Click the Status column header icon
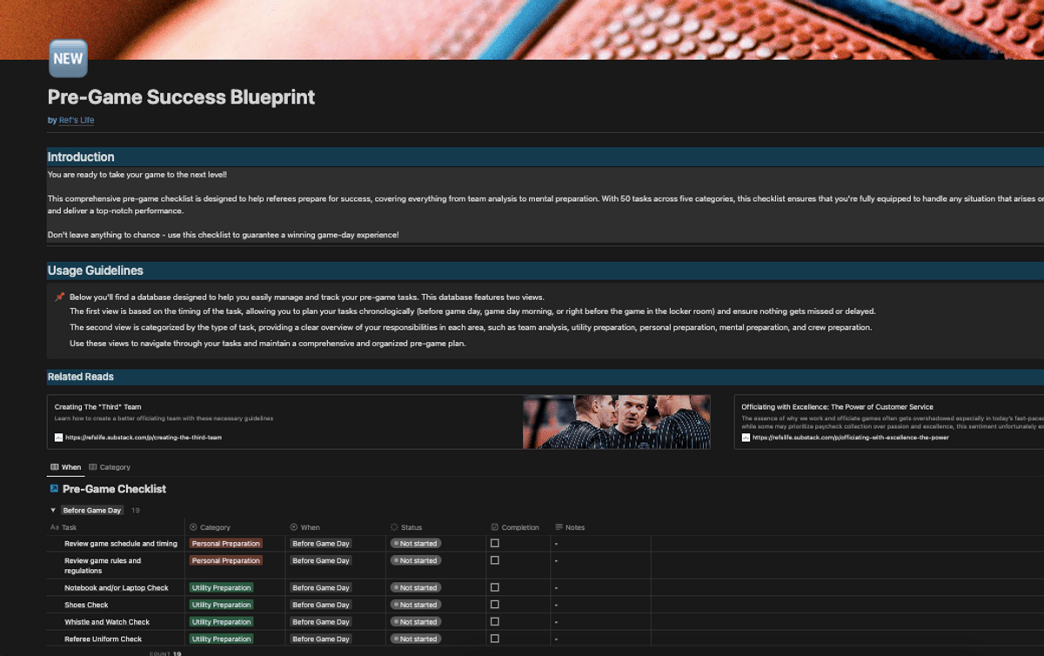 (x=394, y=527)
